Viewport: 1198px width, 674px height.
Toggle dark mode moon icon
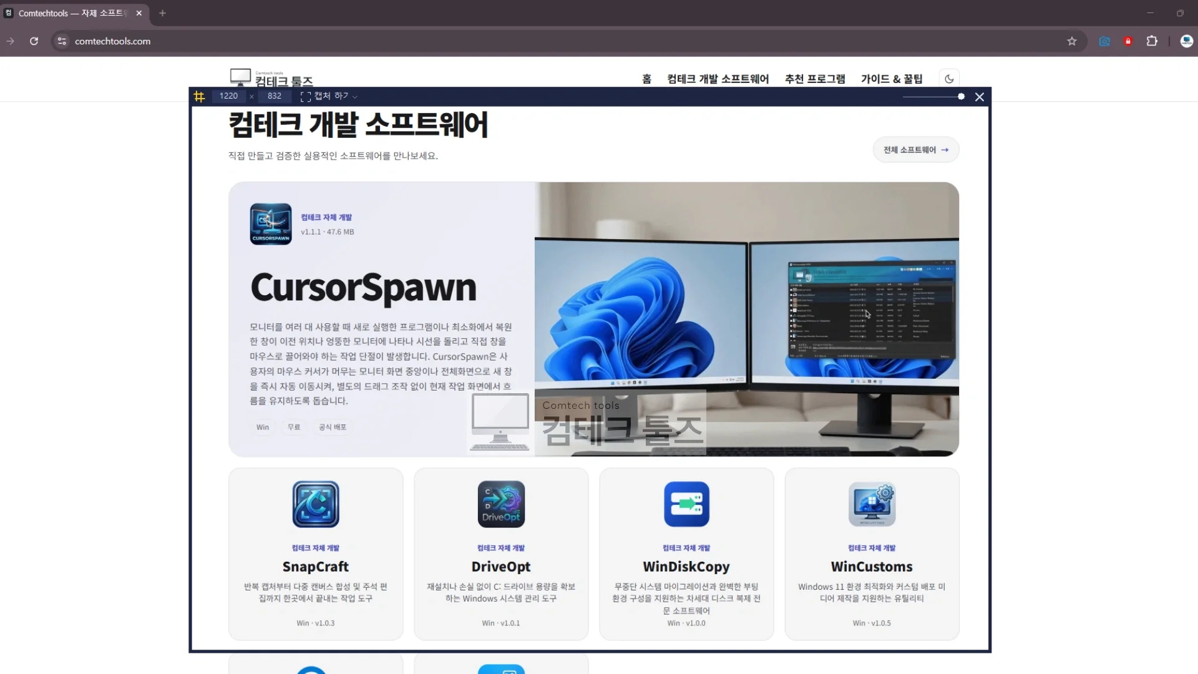[x=949, y=79]
